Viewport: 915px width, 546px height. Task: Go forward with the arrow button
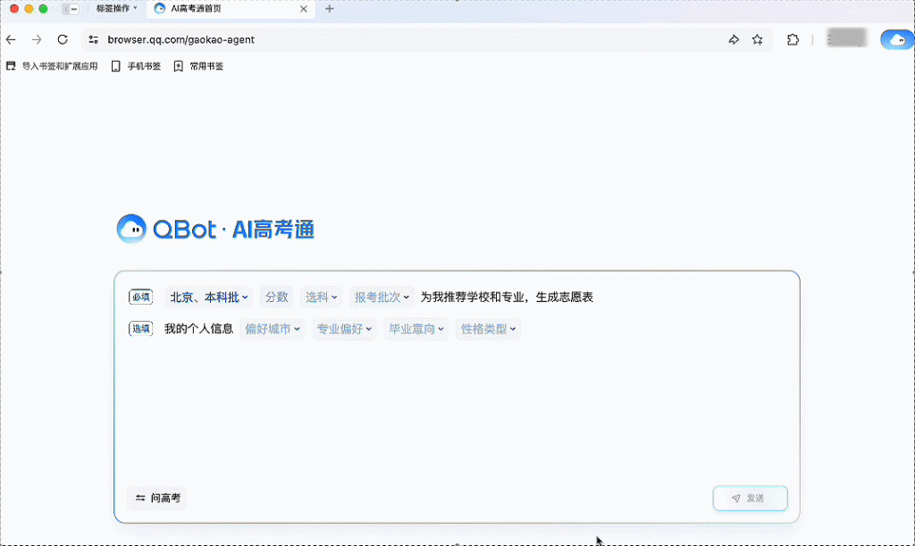36,39
